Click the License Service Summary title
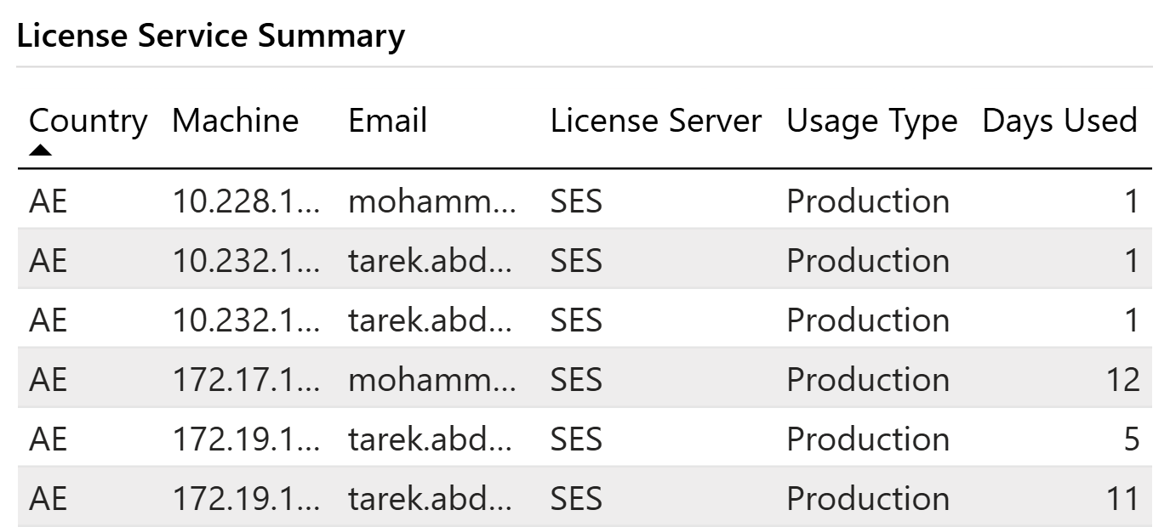Screen dimensions: 1153x527 coord(210,37)
